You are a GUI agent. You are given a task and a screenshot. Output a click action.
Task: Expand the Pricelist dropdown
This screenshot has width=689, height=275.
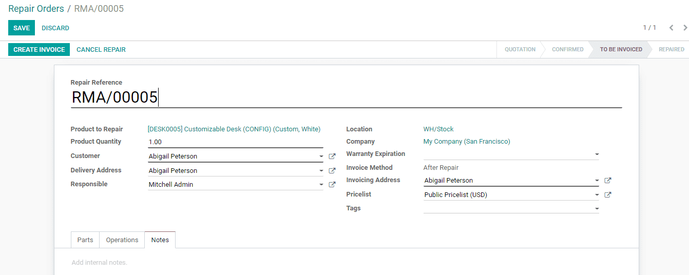(597, 195)
